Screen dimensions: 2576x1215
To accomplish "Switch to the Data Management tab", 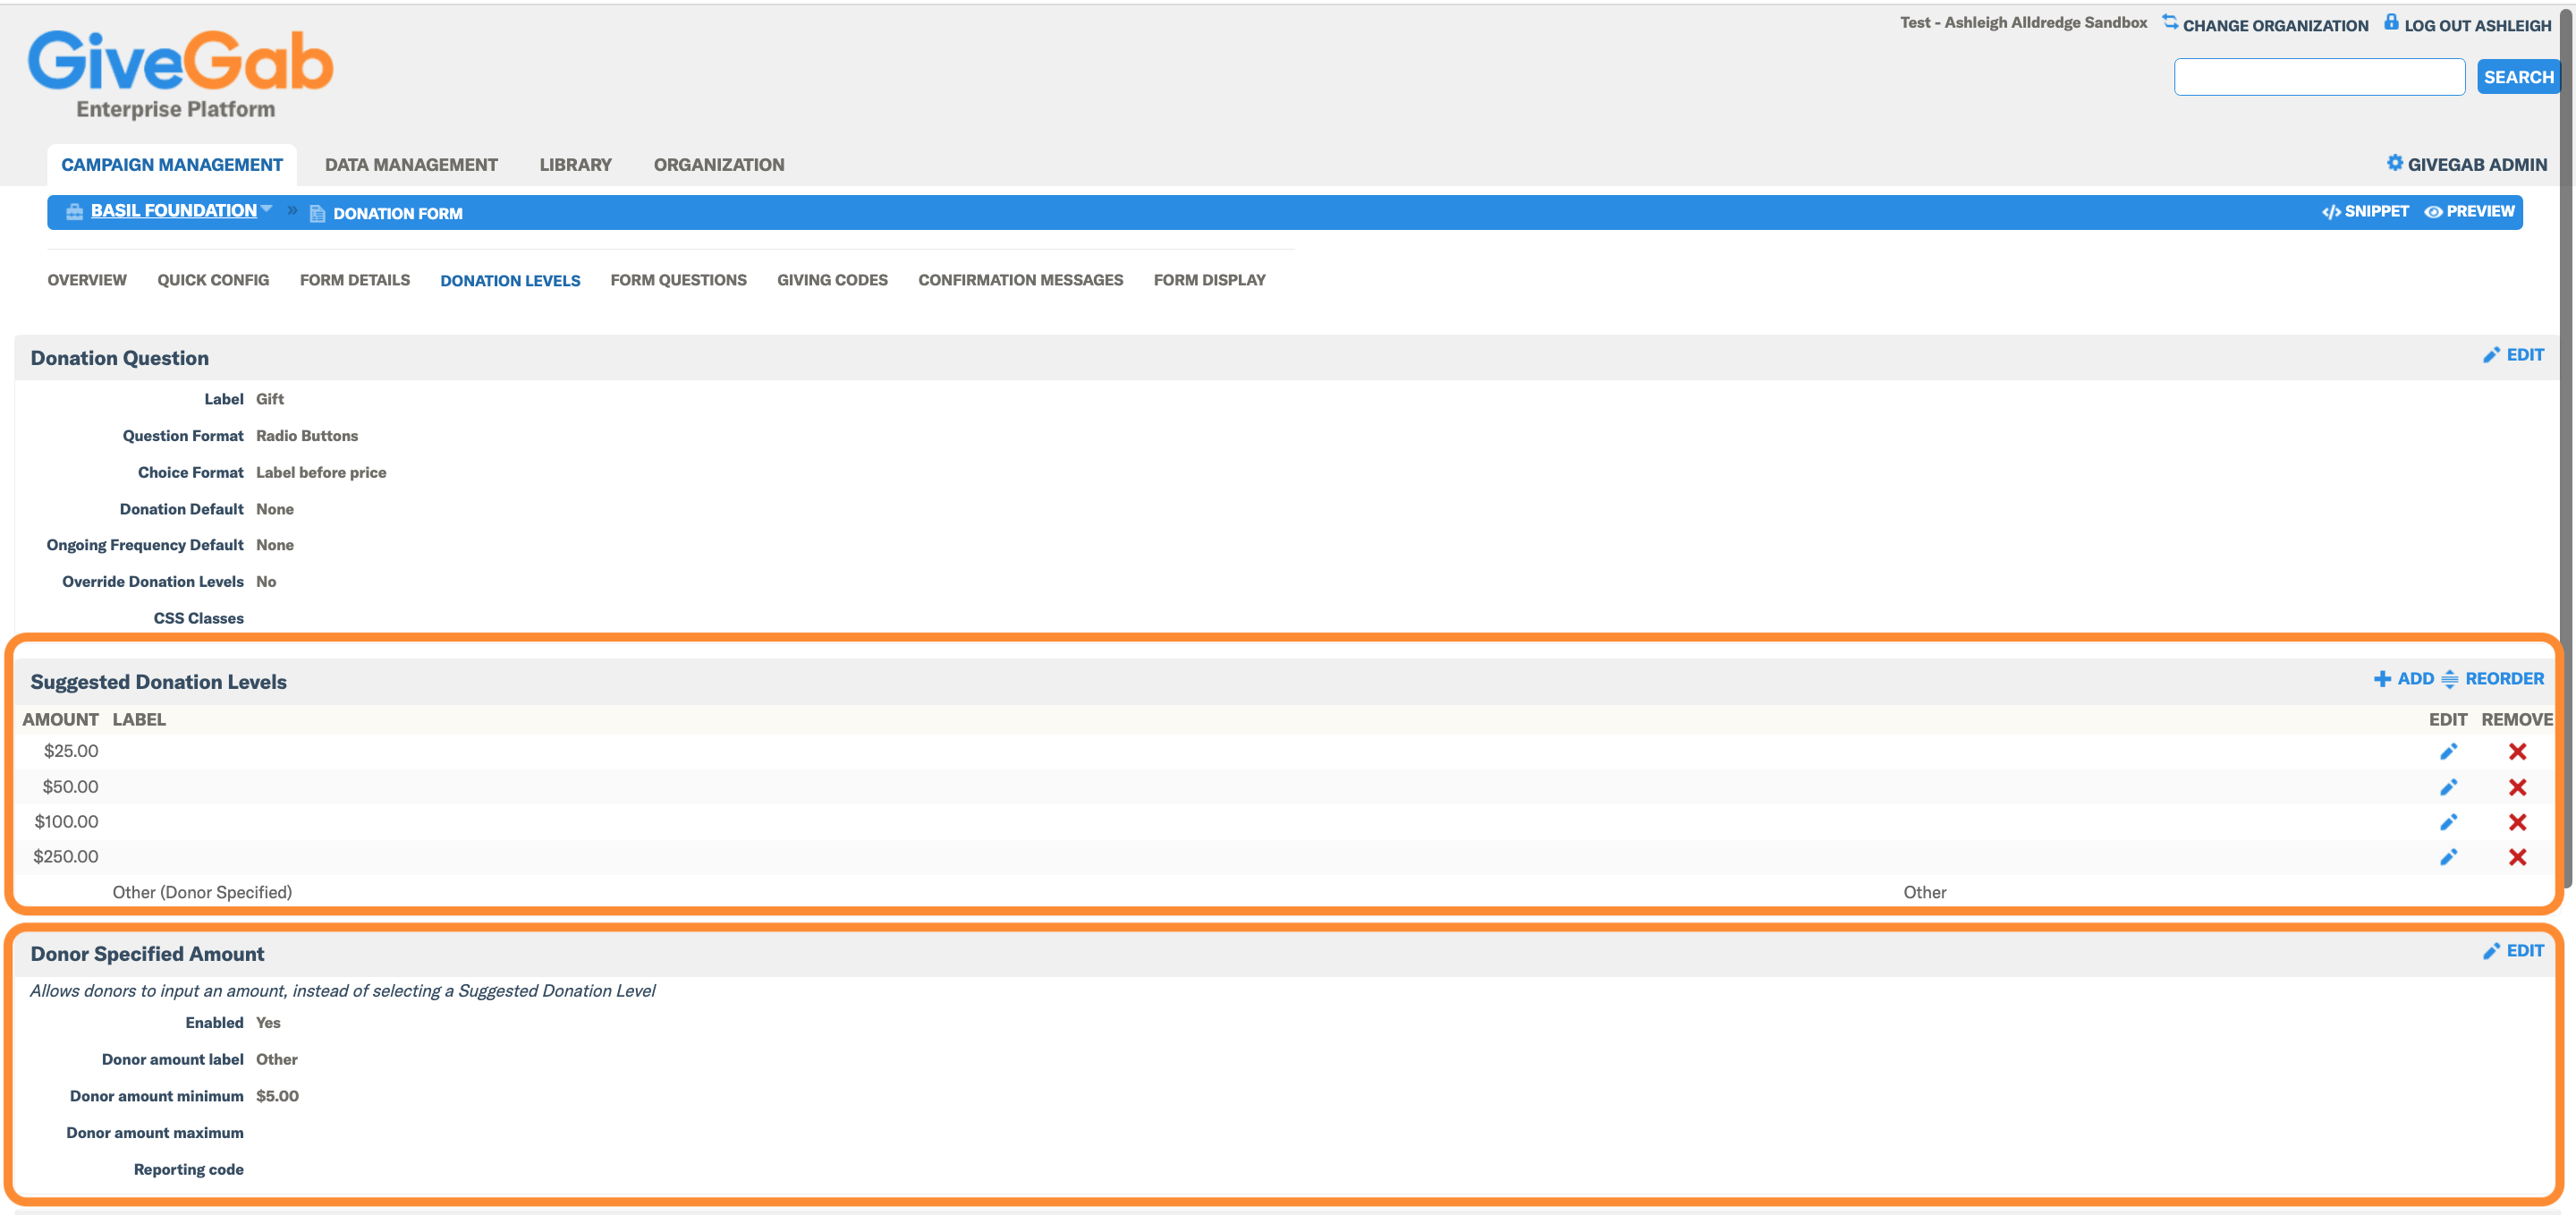I will [x=411, y=165].
